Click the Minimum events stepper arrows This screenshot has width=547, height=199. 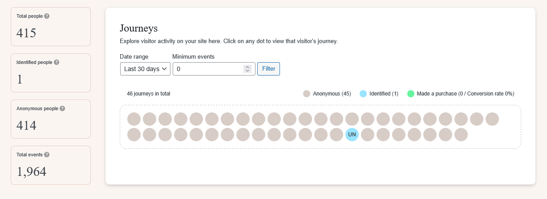click(247, 69)
